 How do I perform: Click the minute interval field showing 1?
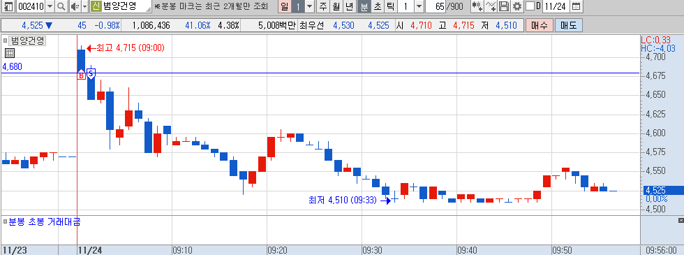[x=406, y=6]
